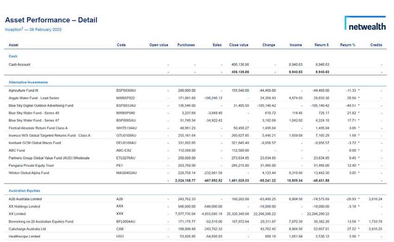Click code BSP0036AU
394x242 pixels.
click(x=126, y=90)
